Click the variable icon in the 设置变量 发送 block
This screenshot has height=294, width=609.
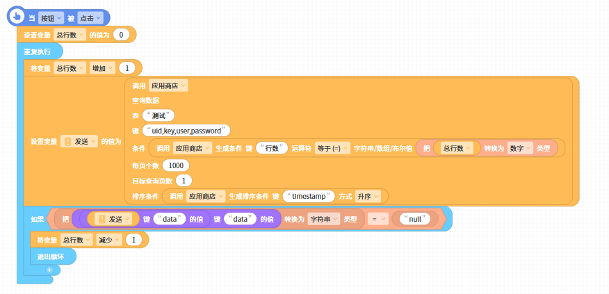click(x=68, y=141)
